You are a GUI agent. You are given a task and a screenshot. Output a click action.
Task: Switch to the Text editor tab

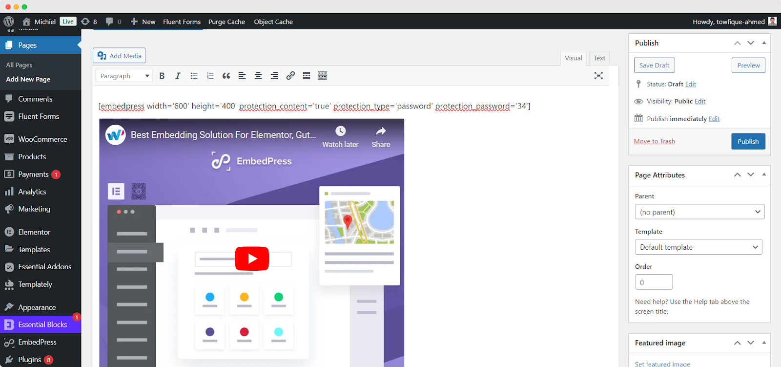pyautogui.click(x=599, y=58)
